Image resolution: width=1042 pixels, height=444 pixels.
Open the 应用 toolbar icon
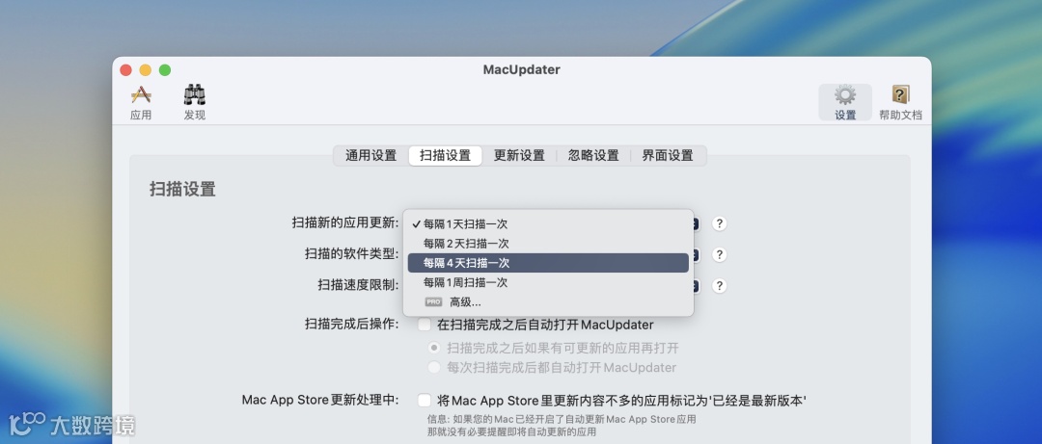click(x=141, y=101)
